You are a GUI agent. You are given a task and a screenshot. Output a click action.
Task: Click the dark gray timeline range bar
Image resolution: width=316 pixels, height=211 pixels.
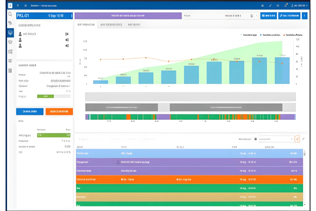[226, 107]
